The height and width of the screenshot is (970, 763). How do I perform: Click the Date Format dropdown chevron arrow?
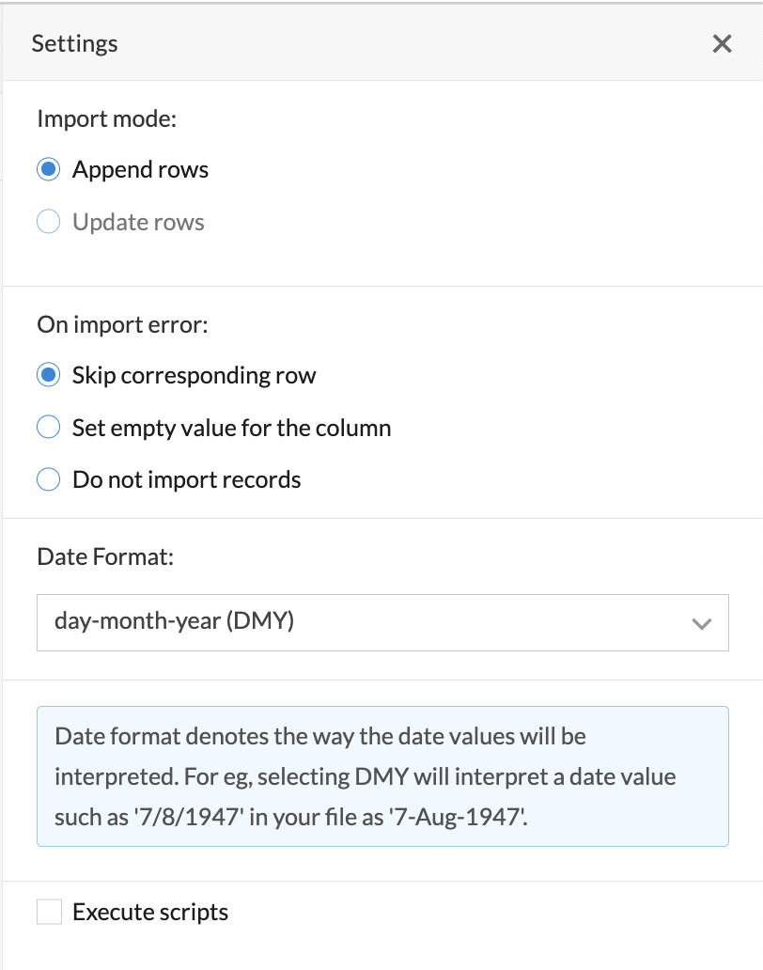tap(701, 623)
